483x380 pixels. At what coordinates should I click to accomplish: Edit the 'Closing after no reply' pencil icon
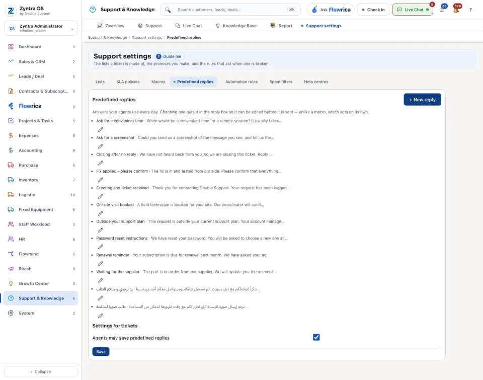click(101, 163)
